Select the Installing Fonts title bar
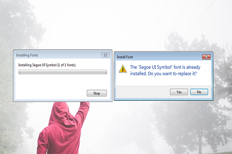Viewport: 232px width, 154px height. 58,55
